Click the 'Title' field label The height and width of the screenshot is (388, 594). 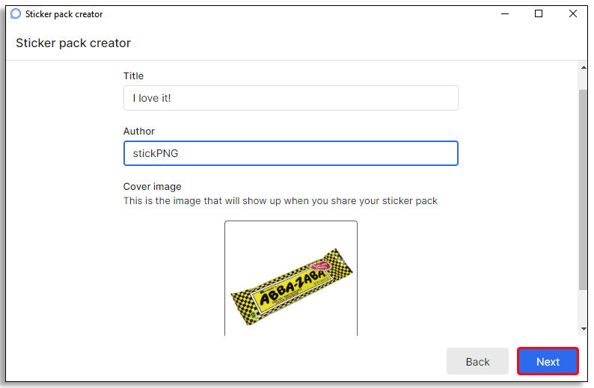(x=133, y=76)
